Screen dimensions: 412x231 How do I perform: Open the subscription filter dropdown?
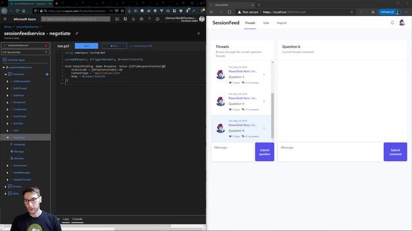(x=25, y=52)
